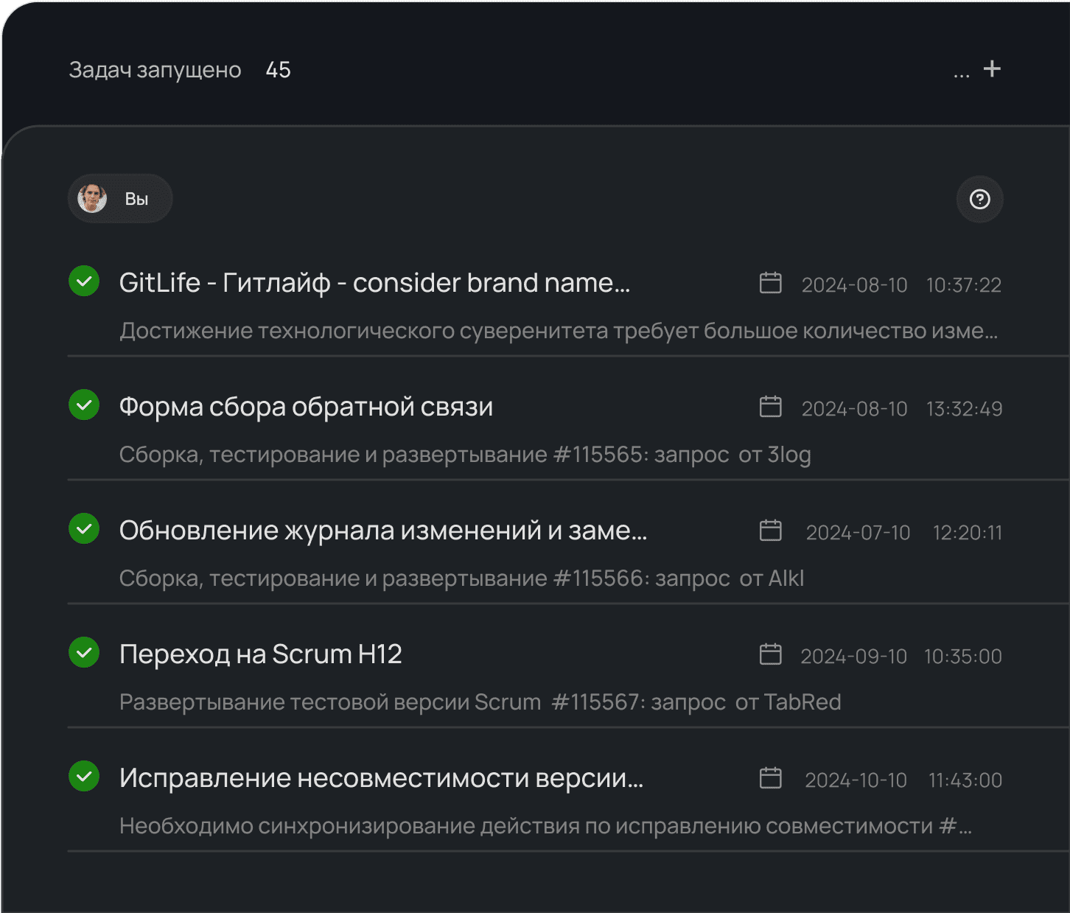Screen dimensions: 1070x913
Task: Open the three-dots more options menu
Action: pyautogui.click(x=961, y=73)
